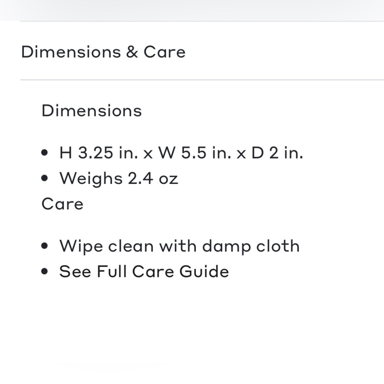
Task: Select the Care subheading
Action: point(63,204)
